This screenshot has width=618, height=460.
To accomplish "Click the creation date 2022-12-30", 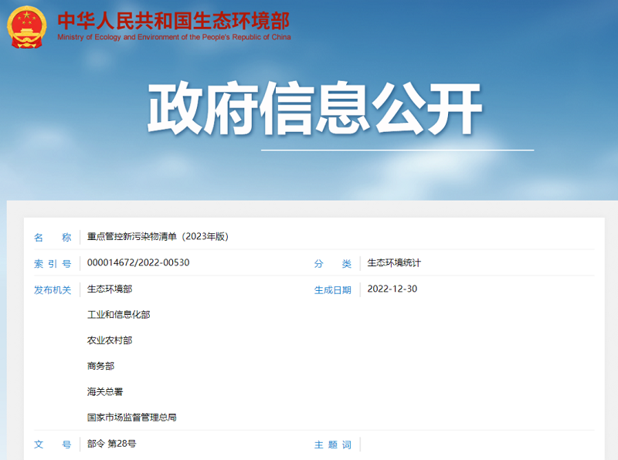I will 392,289.
